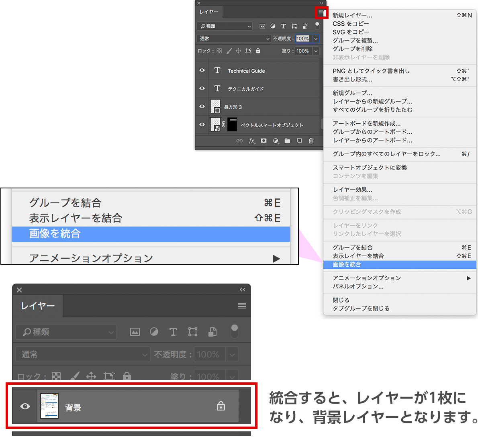Click the new adjustment layer icon in the panel footer
Viewport: 478px width, 437px height.
click(276, 141)
